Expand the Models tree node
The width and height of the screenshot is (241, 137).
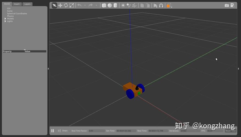click(5, 19)
